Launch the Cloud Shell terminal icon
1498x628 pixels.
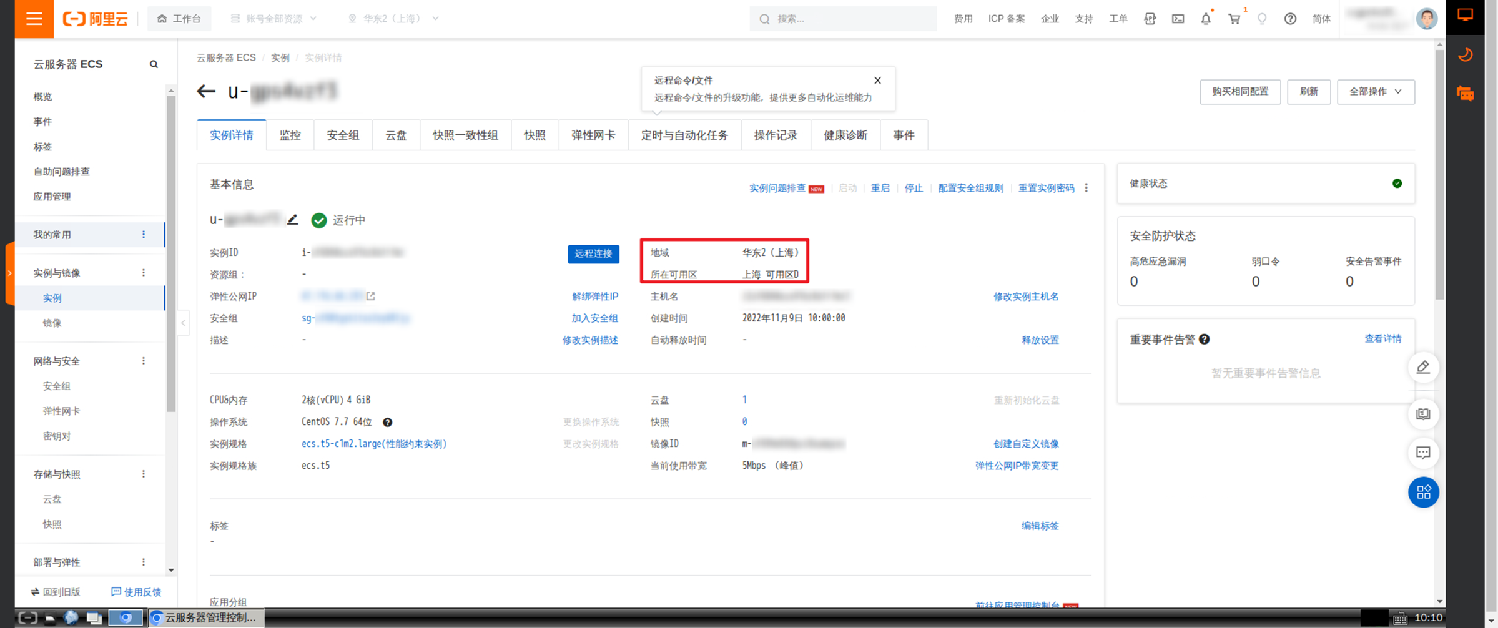click(x=1178, y=19)
